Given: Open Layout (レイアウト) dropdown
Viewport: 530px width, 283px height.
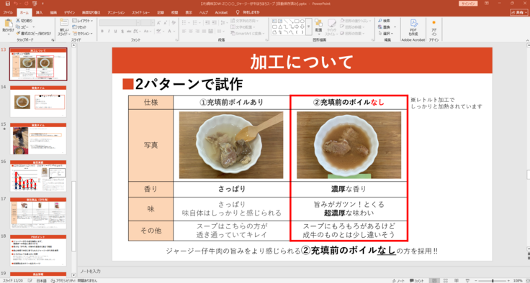Looking at the screenshot, I should [83, 21].
